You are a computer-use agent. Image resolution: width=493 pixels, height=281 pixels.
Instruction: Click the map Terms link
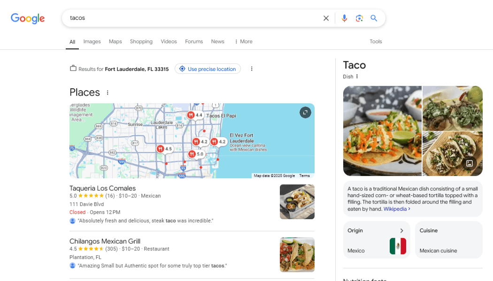pyautogui.click(x=304, y=176)
